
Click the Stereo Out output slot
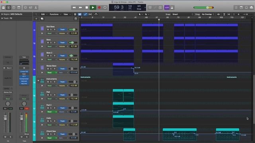(x=8, y=92)
